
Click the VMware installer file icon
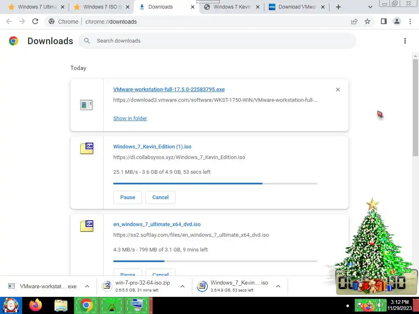pos(86,105)
